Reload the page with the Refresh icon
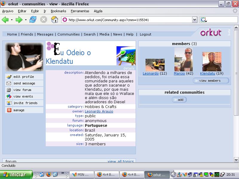Screen dimensions: 239x179 coord(33,20)
